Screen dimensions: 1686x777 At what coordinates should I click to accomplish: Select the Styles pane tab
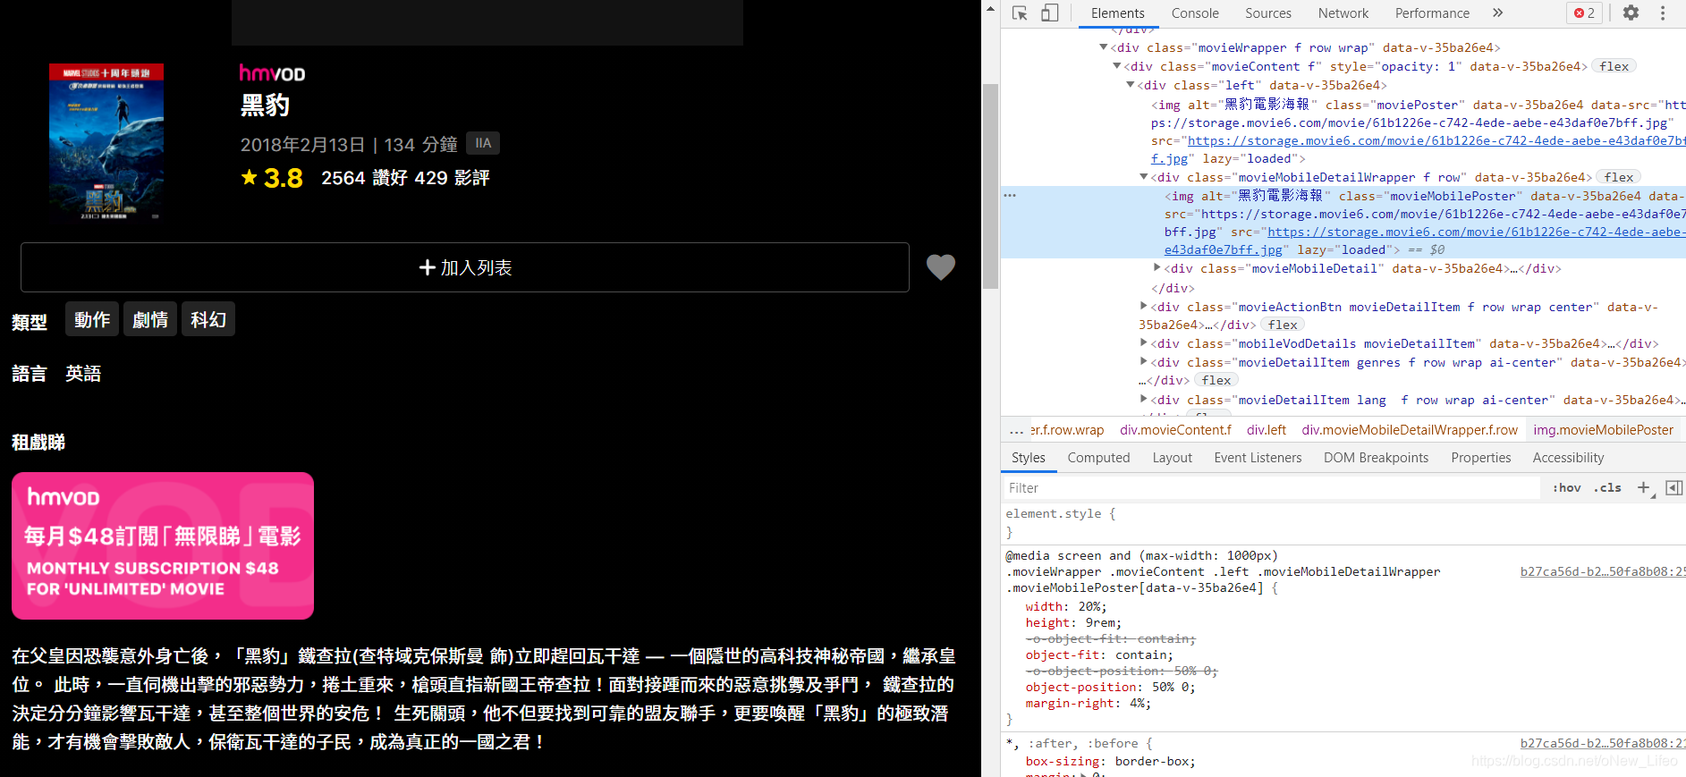pyautogui.click(x=1028, y=458)
